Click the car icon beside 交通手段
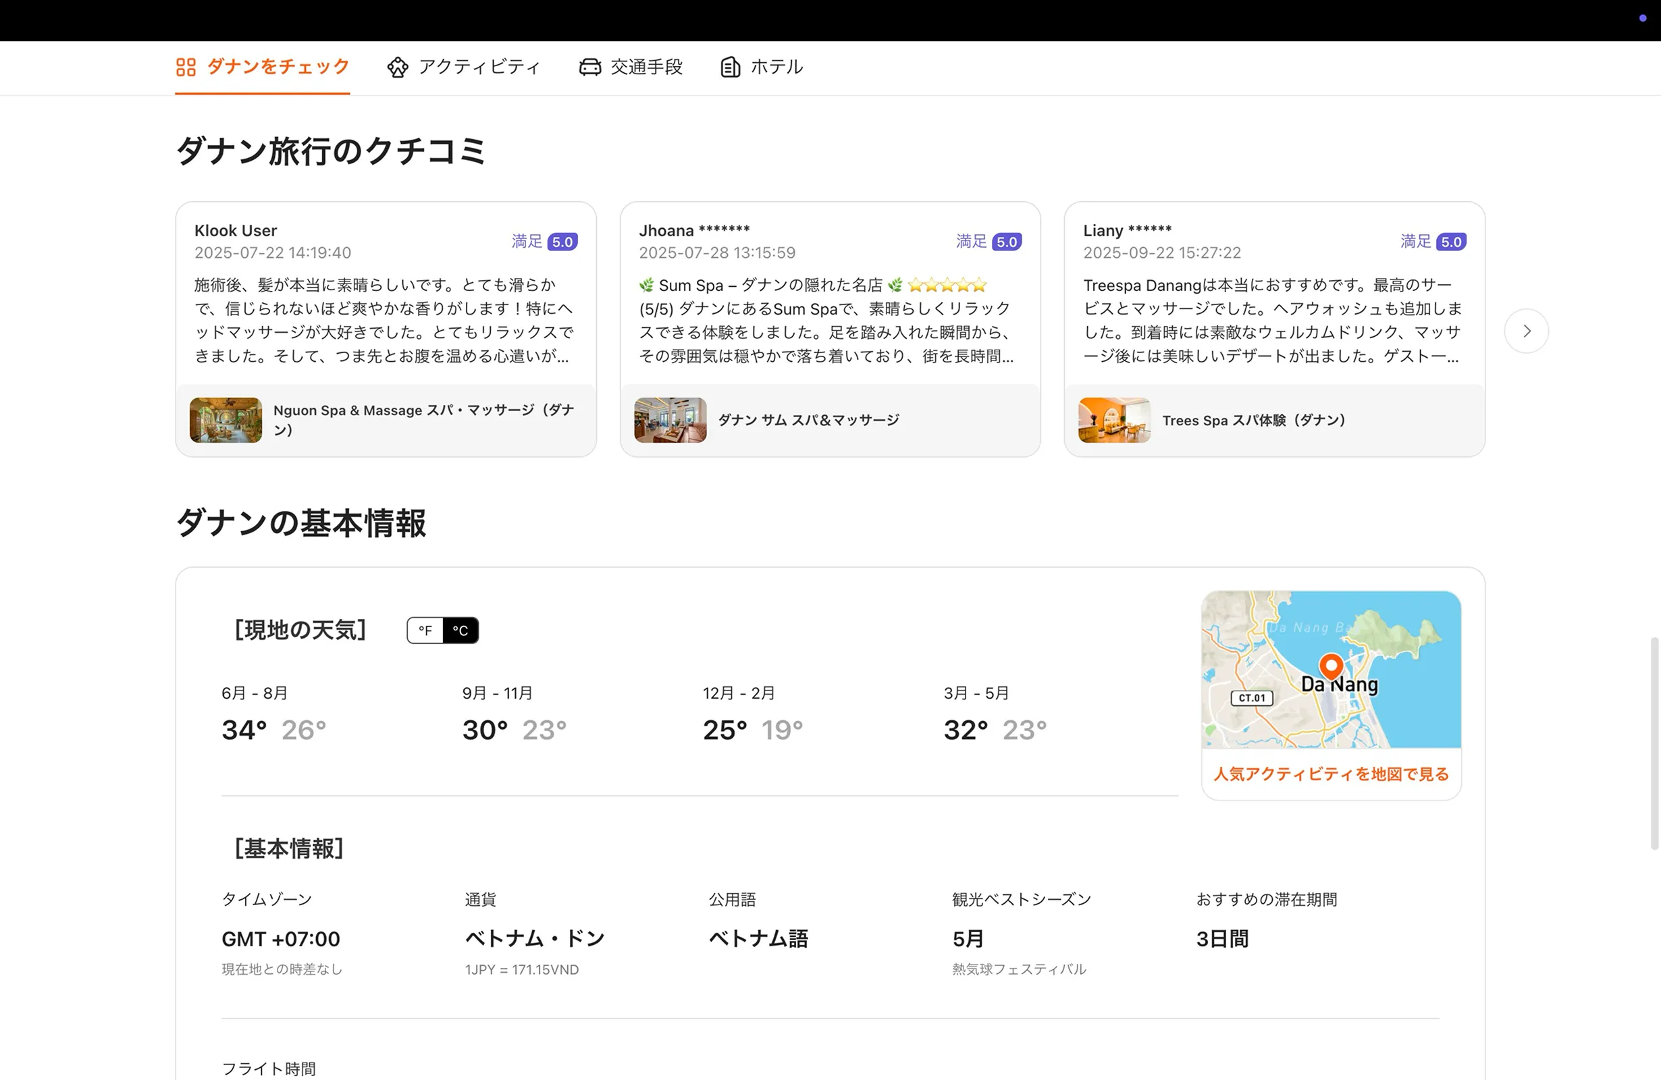Image resolution: width=1661 pixels, height=1080 pixels. (x=589, y=67)
